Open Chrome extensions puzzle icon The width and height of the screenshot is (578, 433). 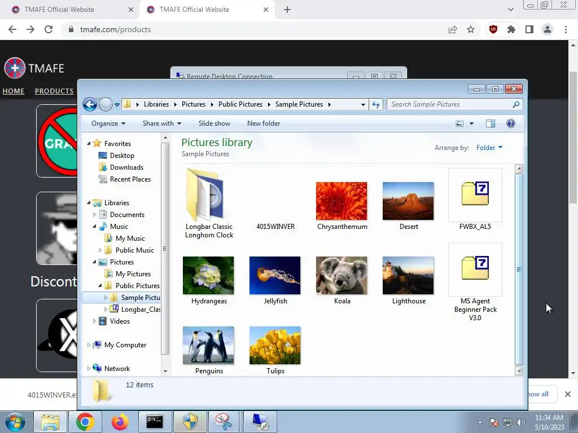[x=511, y=29]
